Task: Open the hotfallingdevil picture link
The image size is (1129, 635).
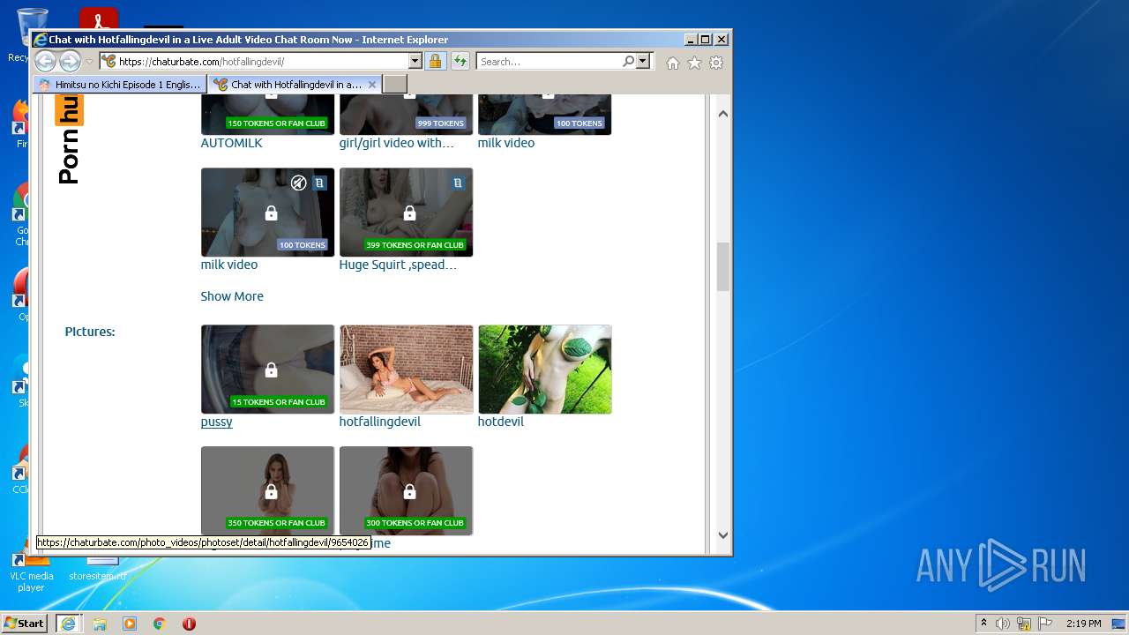Action: click(x=380, y=422)
